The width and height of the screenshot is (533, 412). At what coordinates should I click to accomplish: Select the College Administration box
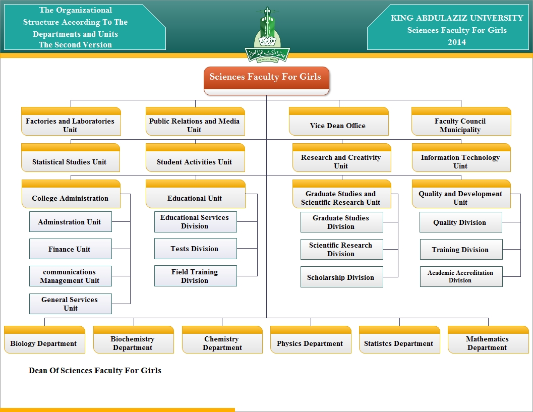pos(71,194)
